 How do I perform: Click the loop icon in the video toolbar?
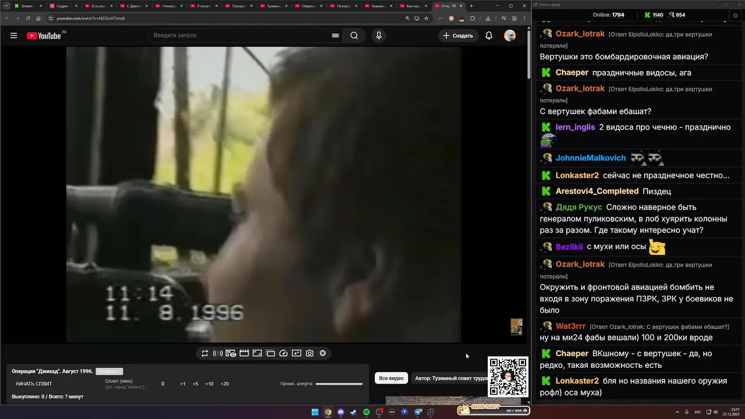205,353
